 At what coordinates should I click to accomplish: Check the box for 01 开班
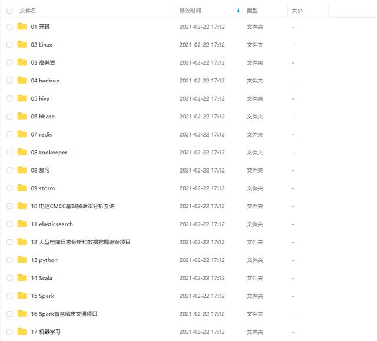pyautogui.click(x=9, y=27)
